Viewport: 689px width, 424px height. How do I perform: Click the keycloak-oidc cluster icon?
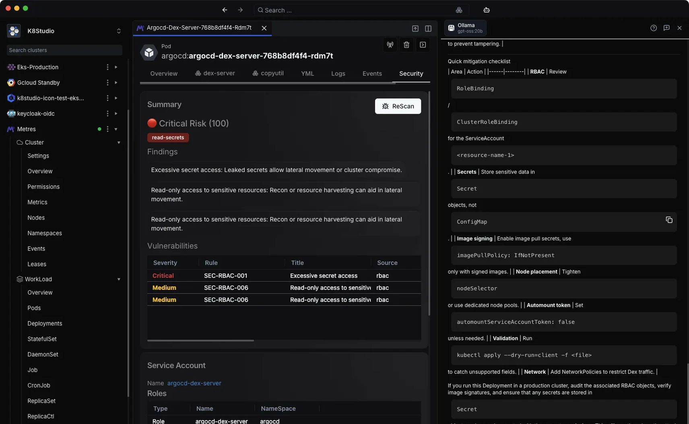(11, 114)
